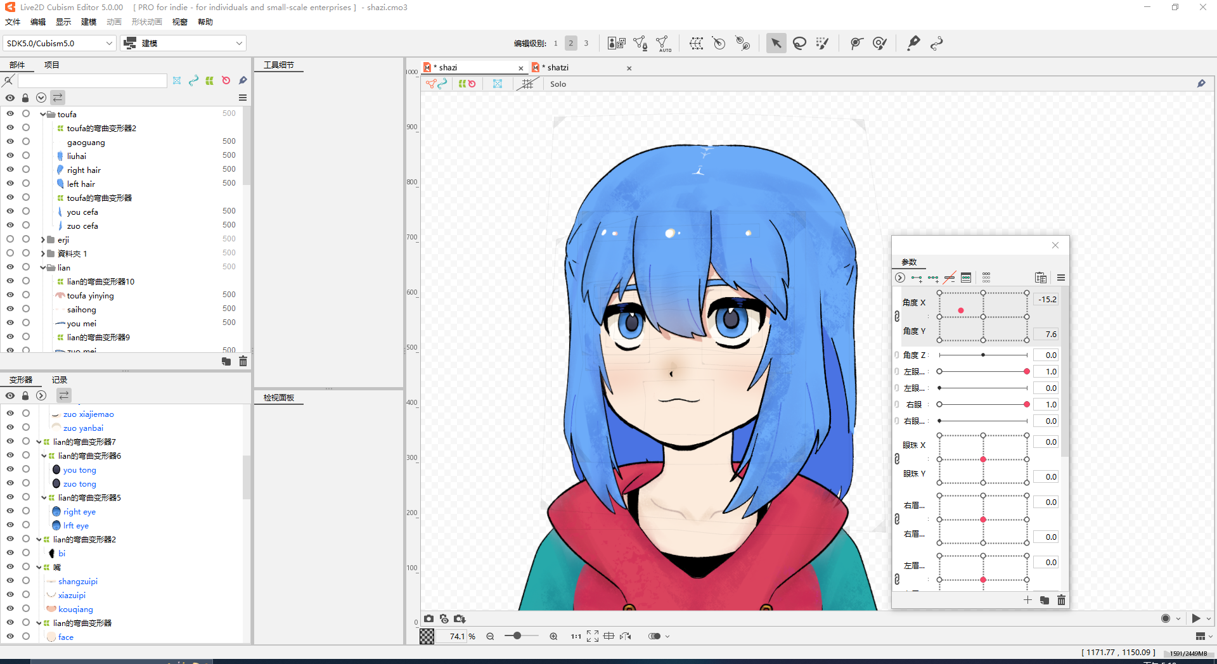Select the brush selection tool
This screenshot has height=664, width=1217.
822,43
